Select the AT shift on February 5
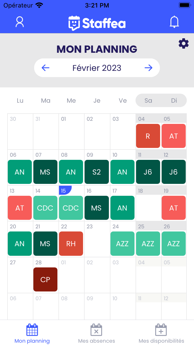 pos(174,136)
